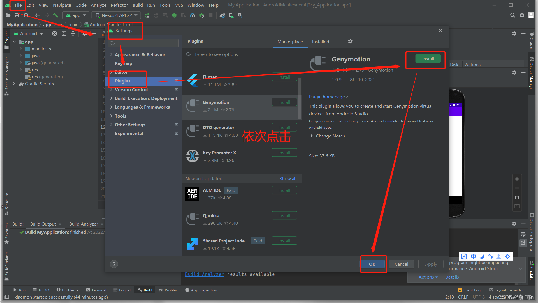Click the Search Everywhere magnifier icon
The height and width of the screenshot is (303, 538).
[513, 15]
